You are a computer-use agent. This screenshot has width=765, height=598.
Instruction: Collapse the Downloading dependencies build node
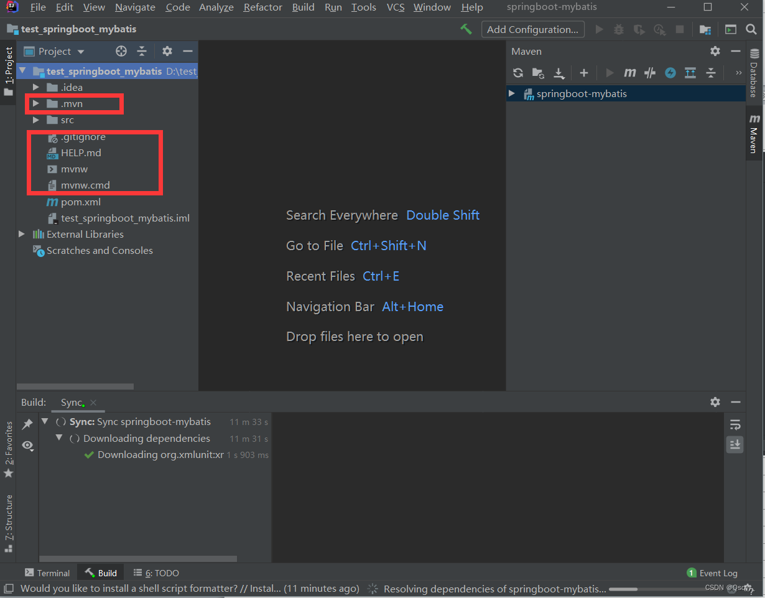click(x=59, y=438)
